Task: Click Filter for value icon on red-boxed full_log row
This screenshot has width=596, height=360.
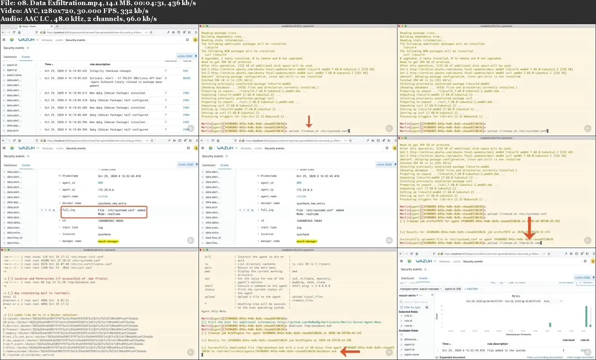Action: pyautogui.click(x=41, y=210)
